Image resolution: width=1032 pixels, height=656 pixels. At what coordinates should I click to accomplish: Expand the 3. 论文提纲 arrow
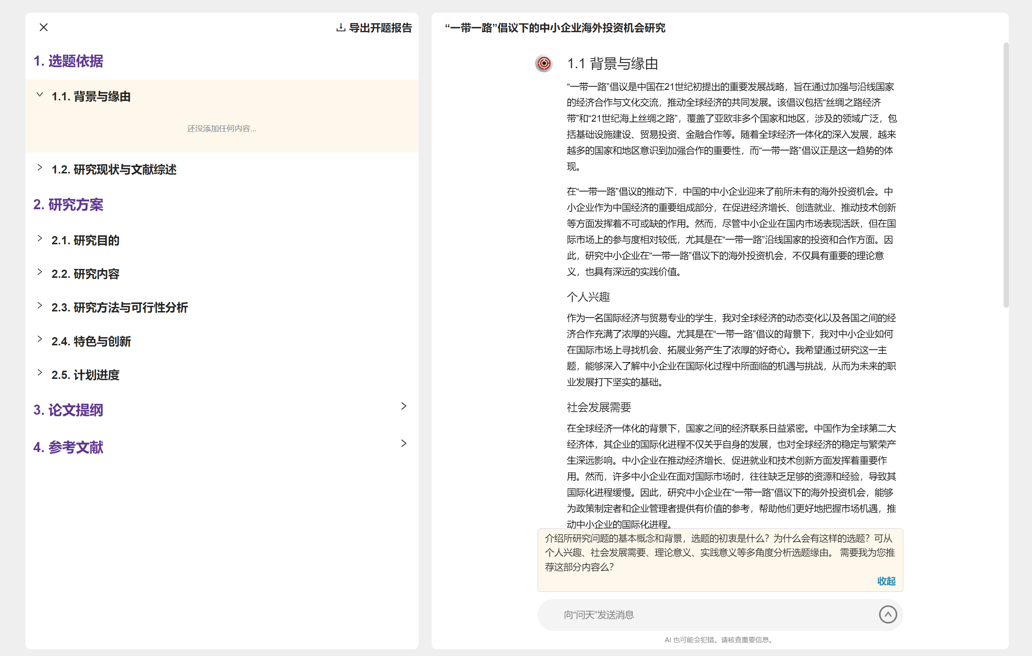pyautogui.click(x=404, y=406)
